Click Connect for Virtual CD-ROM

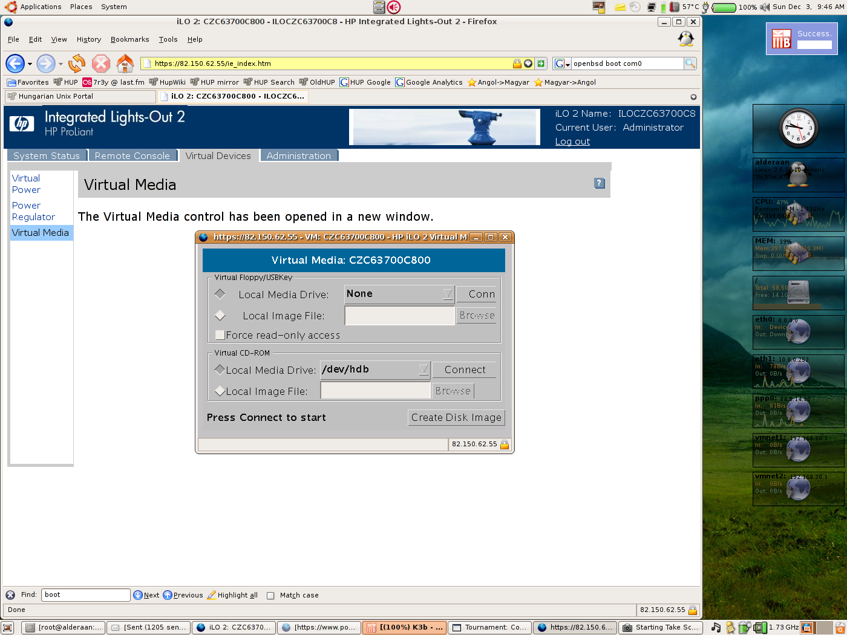click(x=465, y=370)
